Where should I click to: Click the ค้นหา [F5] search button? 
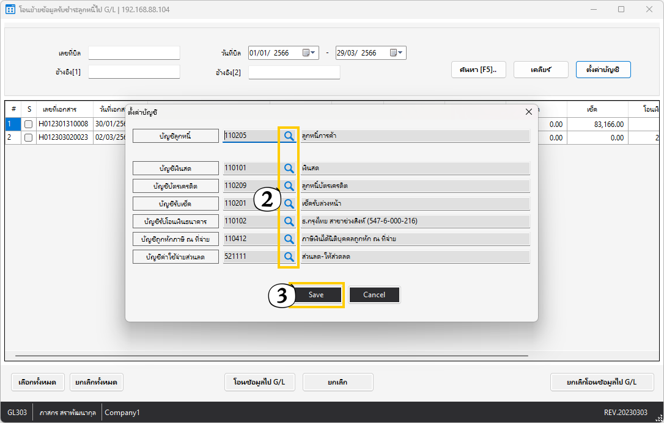[x=478, y=70]
